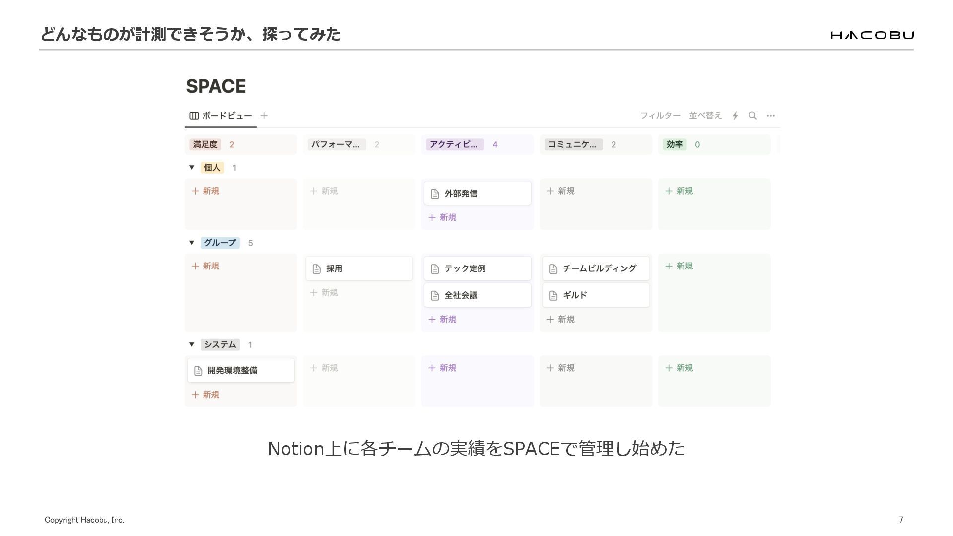Open the 並べ替え sort option
The height and width of the screenshot is (536, 953).
pos(705,116)
